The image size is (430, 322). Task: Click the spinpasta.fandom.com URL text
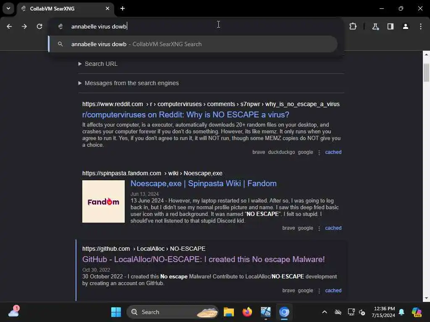152,173
